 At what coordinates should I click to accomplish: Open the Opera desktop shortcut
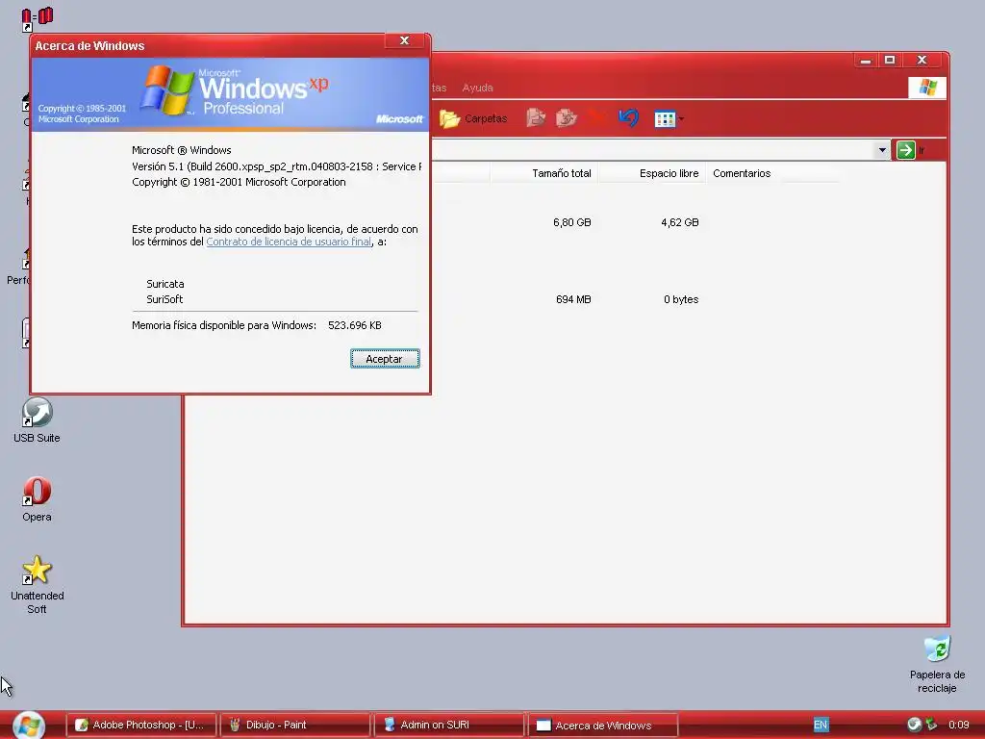tap(37, 499)
